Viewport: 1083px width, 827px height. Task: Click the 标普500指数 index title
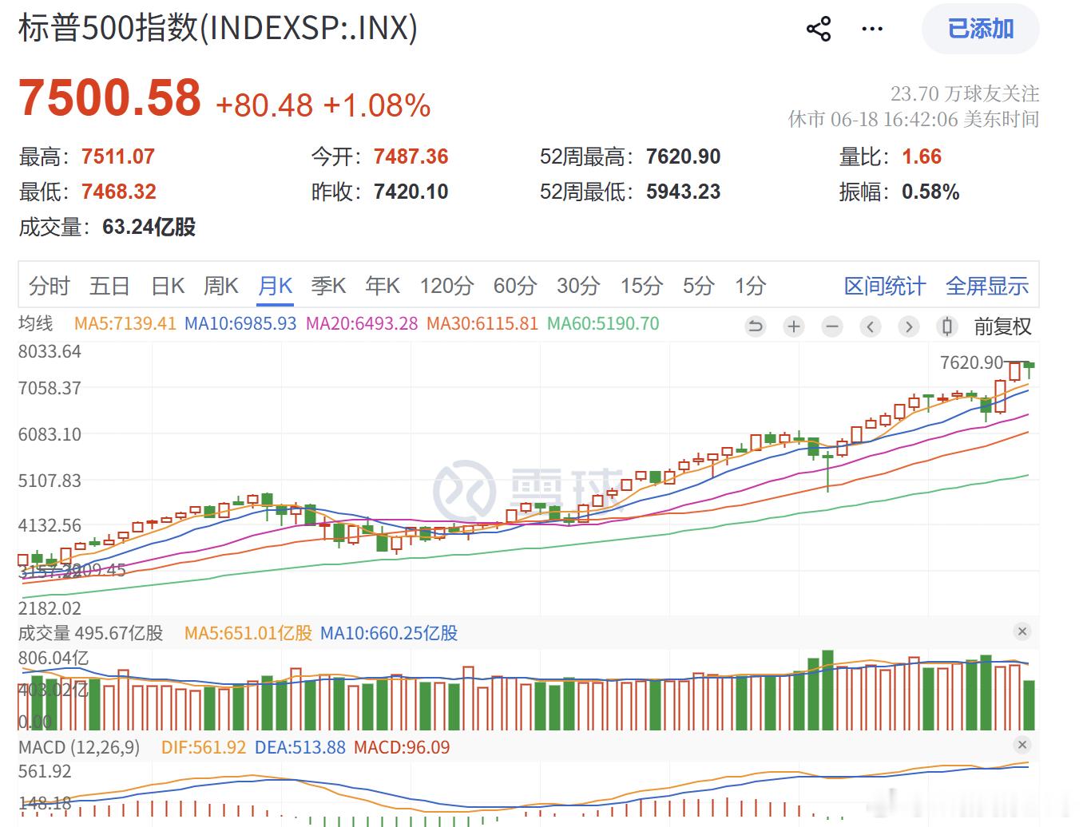(218, 28)
